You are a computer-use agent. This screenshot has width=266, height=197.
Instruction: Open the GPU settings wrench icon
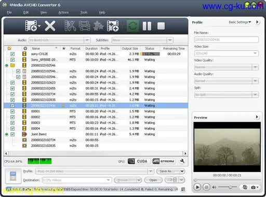(x=182, y=161)
